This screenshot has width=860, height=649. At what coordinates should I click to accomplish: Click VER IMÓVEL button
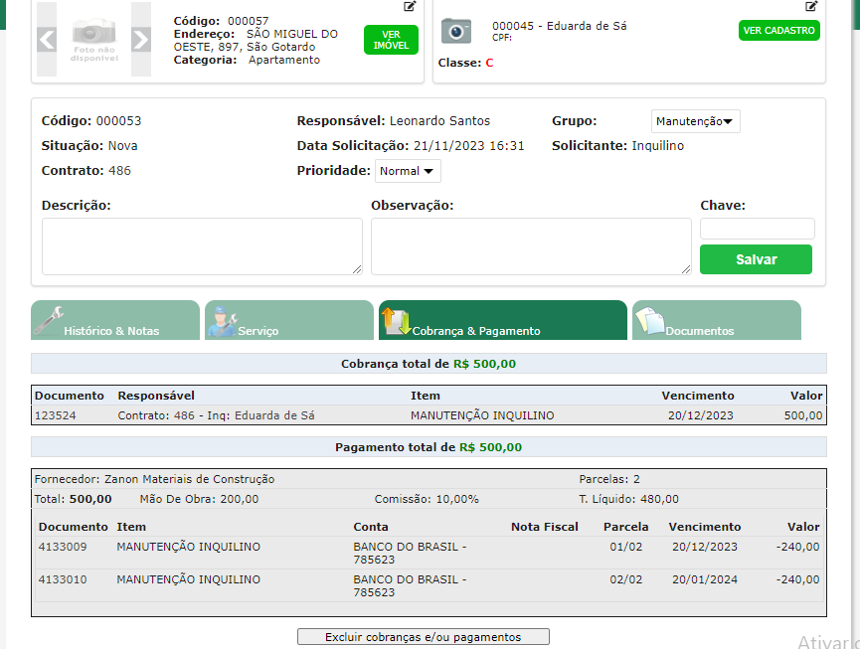[391, 40]
